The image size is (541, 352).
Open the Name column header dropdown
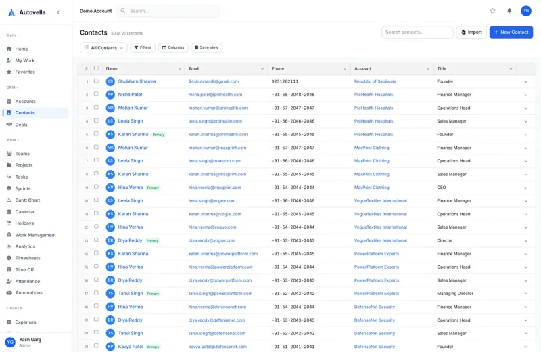click(x=179, y=69)
